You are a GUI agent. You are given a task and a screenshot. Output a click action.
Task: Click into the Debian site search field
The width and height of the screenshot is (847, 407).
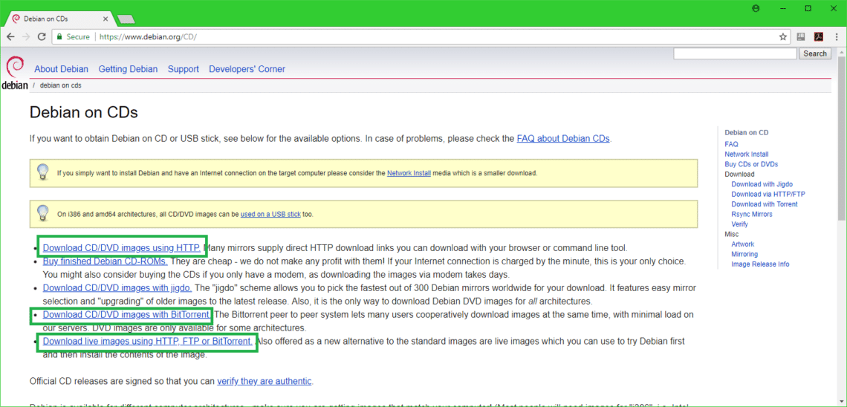(x=736, y=53)
